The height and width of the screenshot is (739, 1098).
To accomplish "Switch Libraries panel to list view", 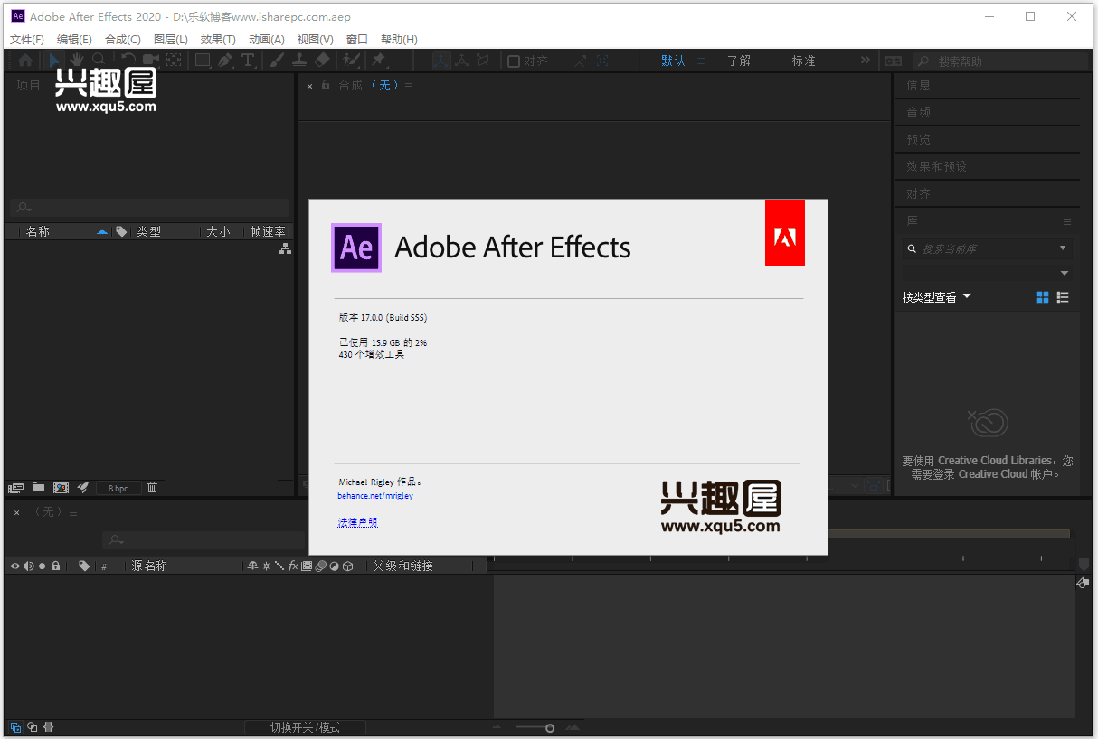I will (x=1063, y=297).
